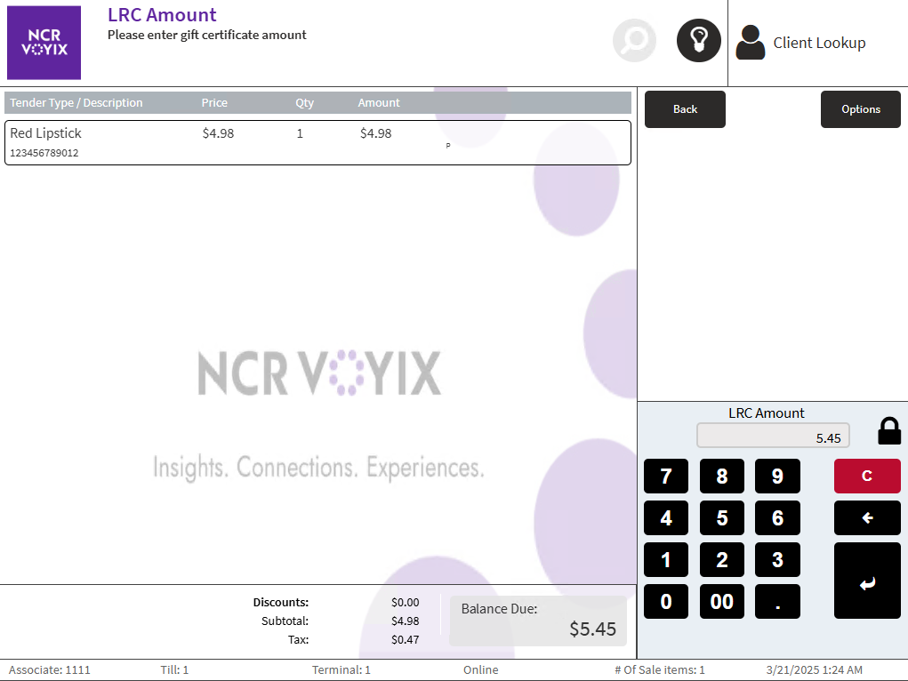Image resolution: width=908 pixels, height=681 pixels.
Task: Click the magnifying glass search icon
Action: point(634,41)
